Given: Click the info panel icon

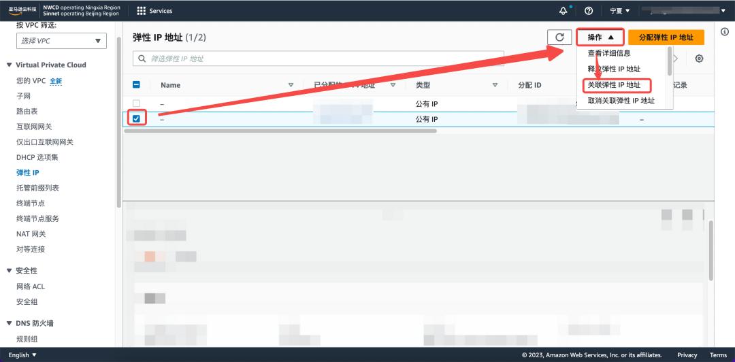Looking at the screenshot, I should point(724,32).
